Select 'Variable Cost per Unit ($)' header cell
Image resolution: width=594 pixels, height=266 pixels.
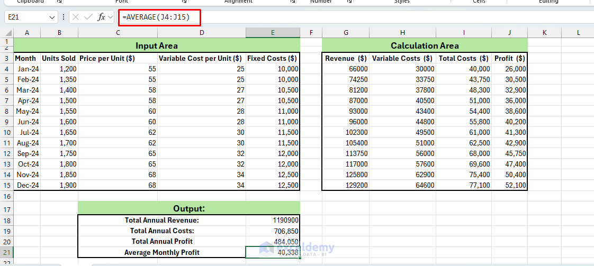click(202, 58)
